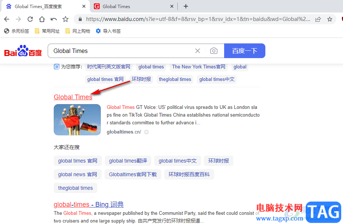Image resolution: width=343 pixels, height=224 pixels.
Task: Open the 常用网址 bookmark folder
Action: [47, 31]
